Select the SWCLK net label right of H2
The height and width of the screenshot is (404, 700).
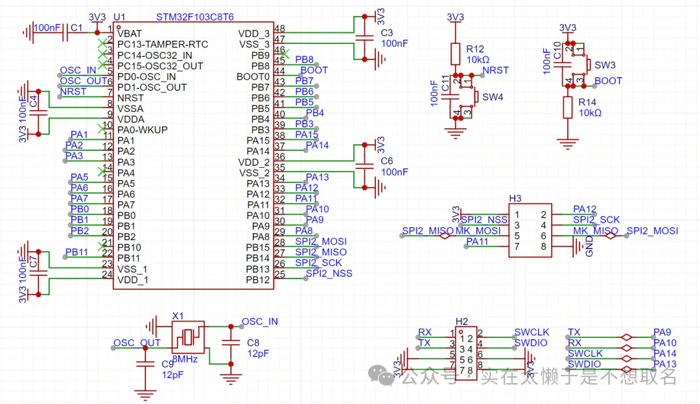point(531,332)
